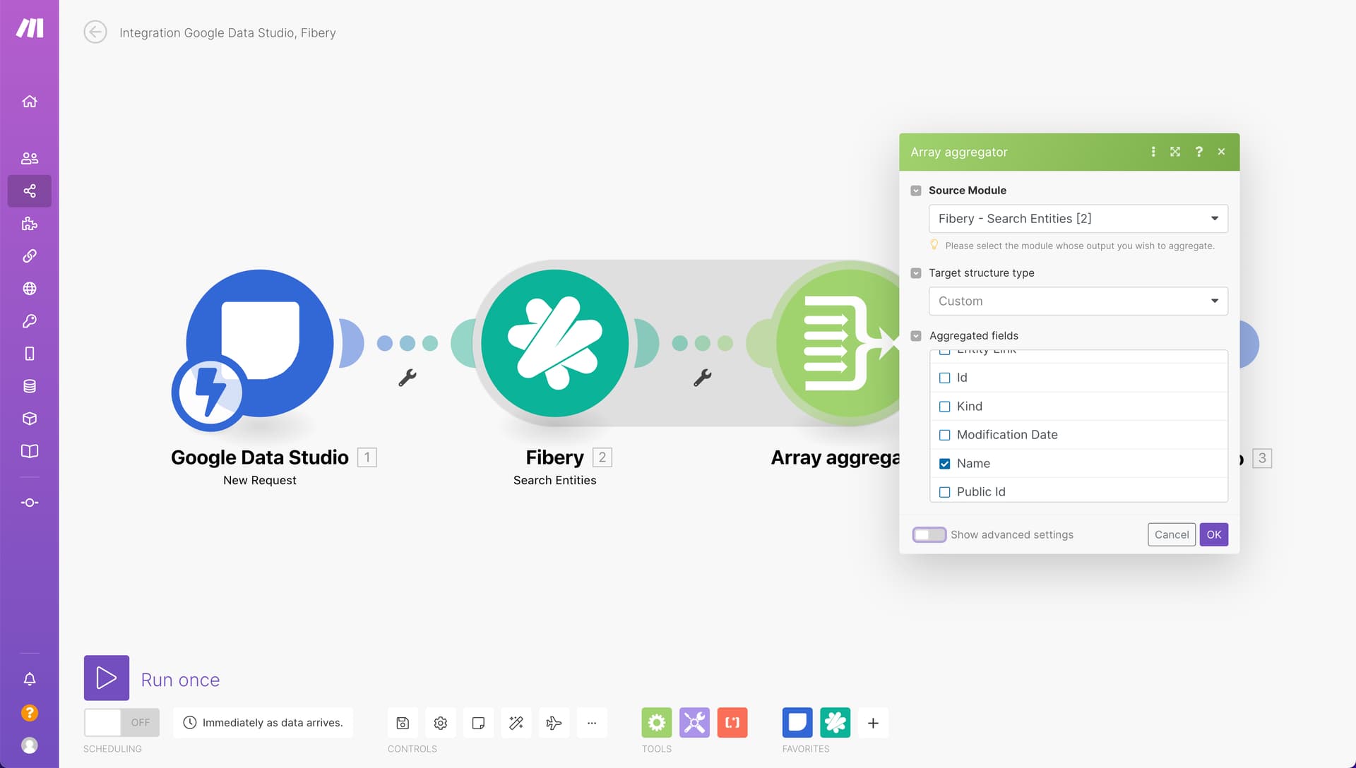Viewport: 1356px width, 768px height.
Task: Click the Array aggregator module icon
Action: [x=837, y=344]
